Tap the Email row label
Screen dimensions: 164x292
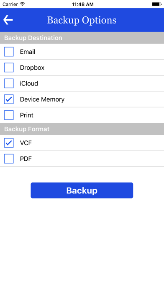[28, 52]
